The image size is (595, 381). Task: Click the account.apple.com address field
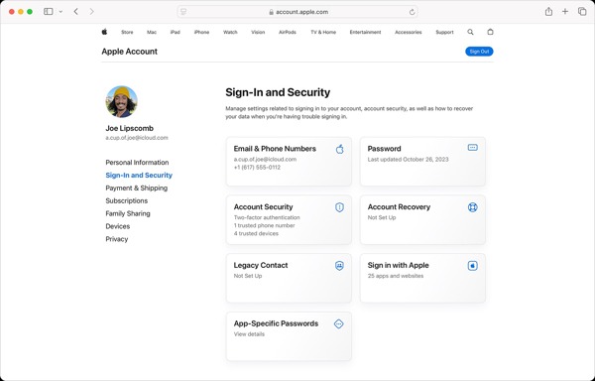click(x=297, y=12)
